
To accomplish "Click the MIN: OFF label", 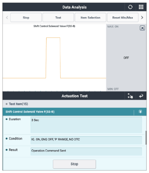I will coord(113,89).
